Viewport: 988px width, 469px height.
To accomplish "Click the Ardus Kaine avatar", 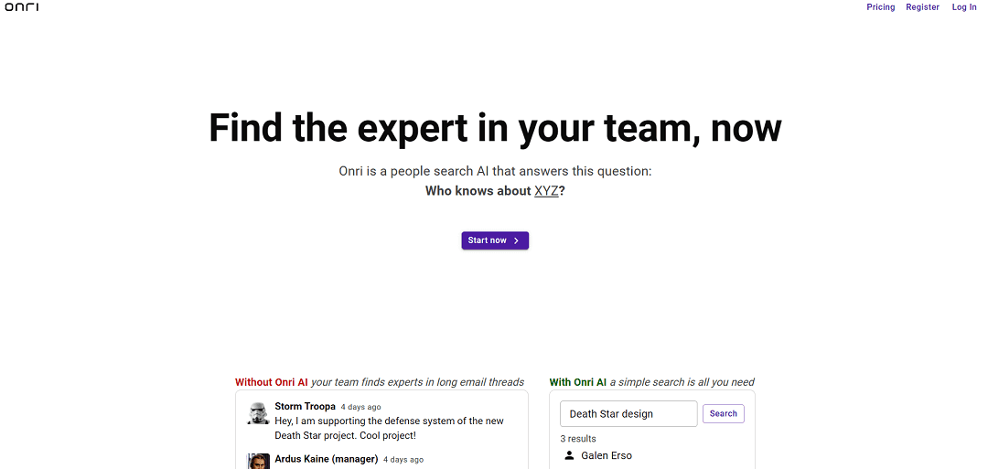I will coord(258,461).
